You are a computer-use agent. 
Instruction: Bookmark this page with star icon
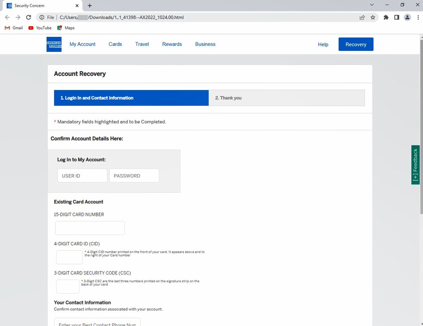[x=373, y=17]
